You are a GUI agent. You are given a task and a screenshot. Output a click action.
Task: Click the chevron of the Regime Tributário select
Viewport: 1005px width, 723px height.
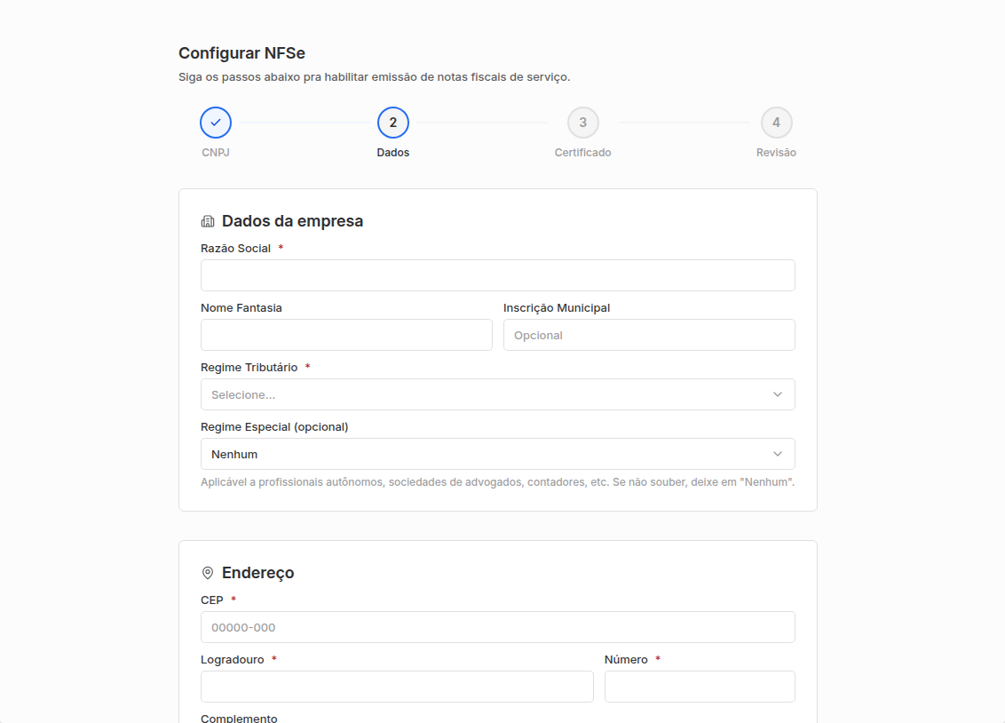point(778,395)
